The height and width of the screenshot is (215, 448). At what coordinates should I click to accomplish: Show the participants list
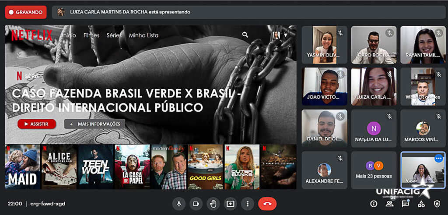pos(389,204)
